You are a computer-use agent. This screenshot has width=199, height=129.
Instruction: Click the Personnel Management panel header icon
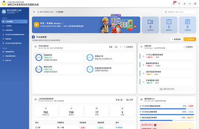pyautogui.click(x=36, y=100)
